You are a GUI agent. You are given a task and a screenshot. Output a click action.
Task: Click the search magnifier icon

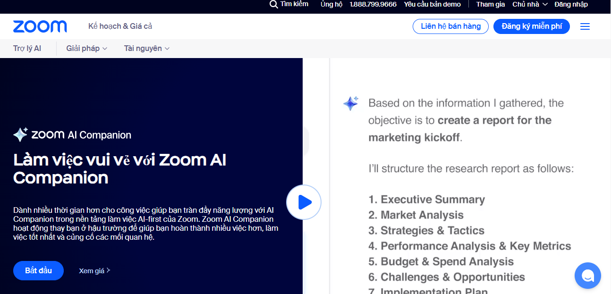(x=273, y=4)
